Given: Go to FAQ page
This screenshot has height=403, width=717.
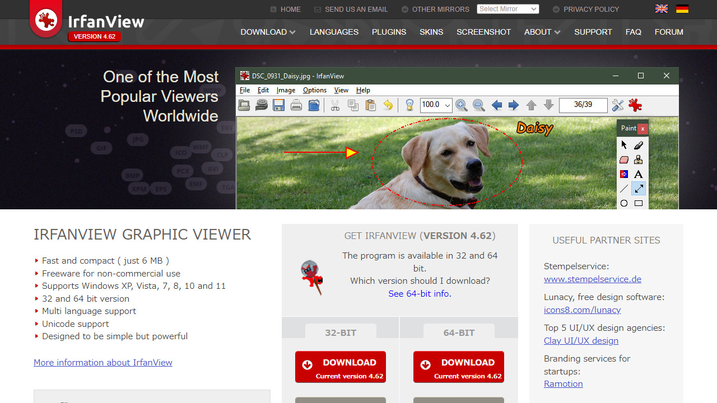Looking at the screenshot, I should pos(634,32).
